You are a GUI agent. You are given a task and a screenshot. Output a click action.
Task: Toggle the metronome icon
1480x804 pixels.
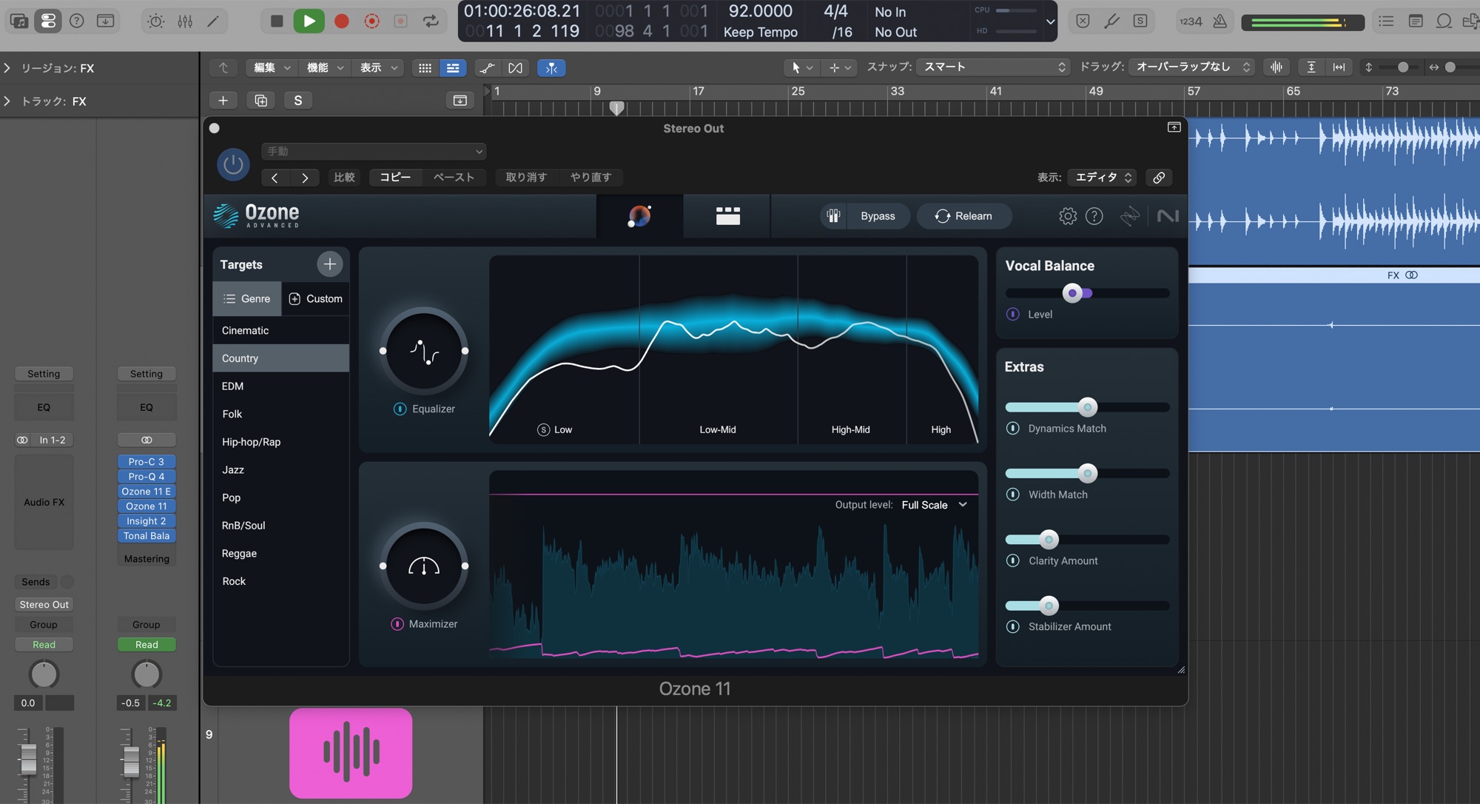(1220, 21)
